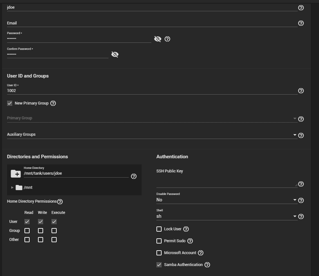
Task: Click help icon next to New Primary Group
Action: click(x=53, y=103)
